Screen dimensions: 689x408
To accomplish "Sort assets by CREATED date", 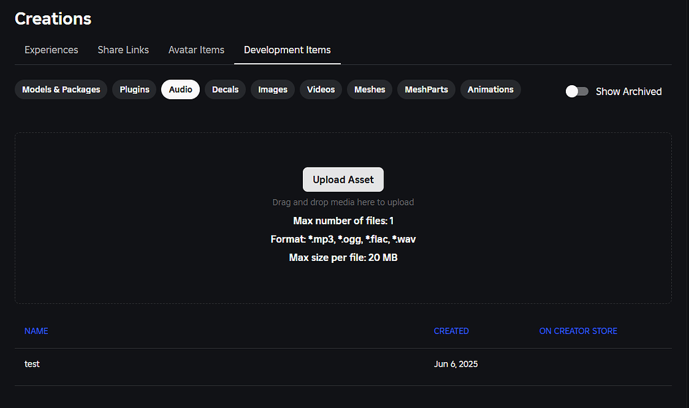I will [x=451, y=331].
